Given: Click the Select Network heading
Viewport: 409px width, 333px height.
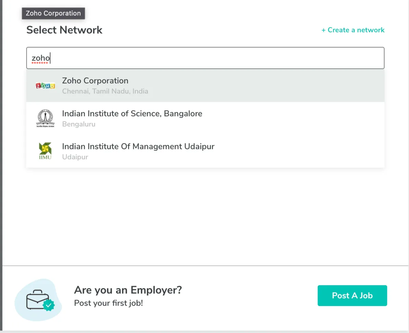Looking at the screenshot, I should 64,30.
